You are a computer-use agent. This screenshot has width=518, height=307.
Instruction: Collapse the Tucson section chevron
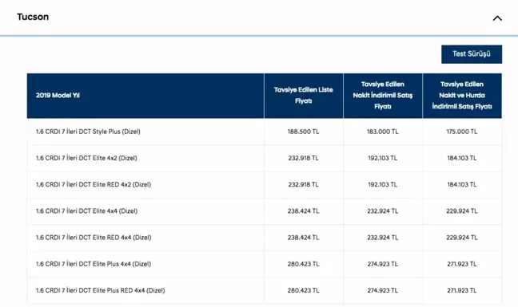pyautogui.click(x=497, y=18)
